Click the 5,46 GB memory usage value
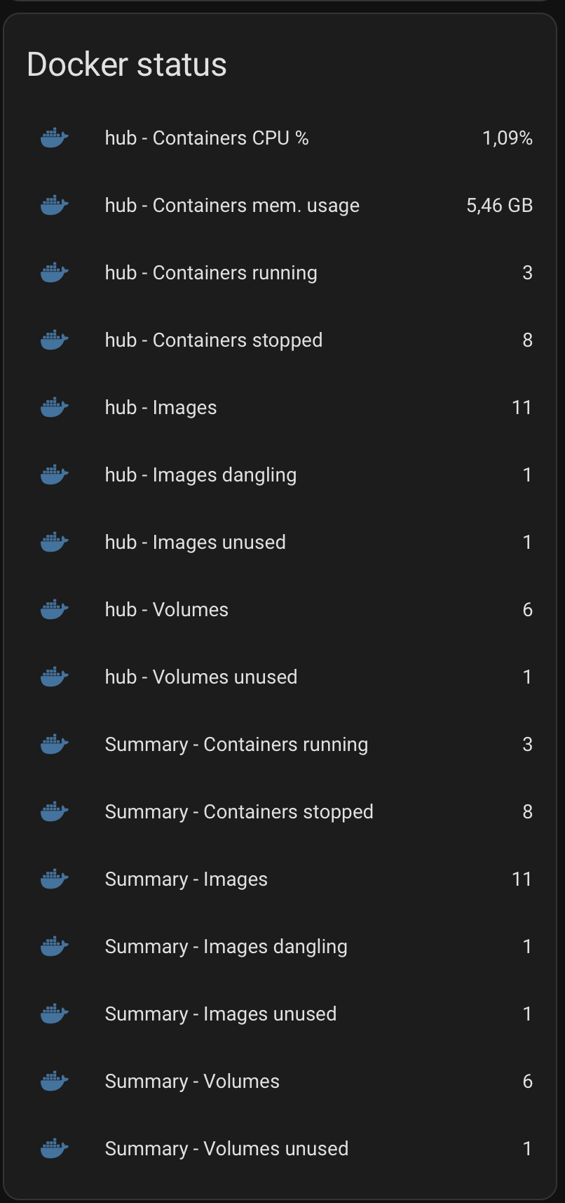The image size is (565, 1203). pyautogui.click(x=500, y=205)
